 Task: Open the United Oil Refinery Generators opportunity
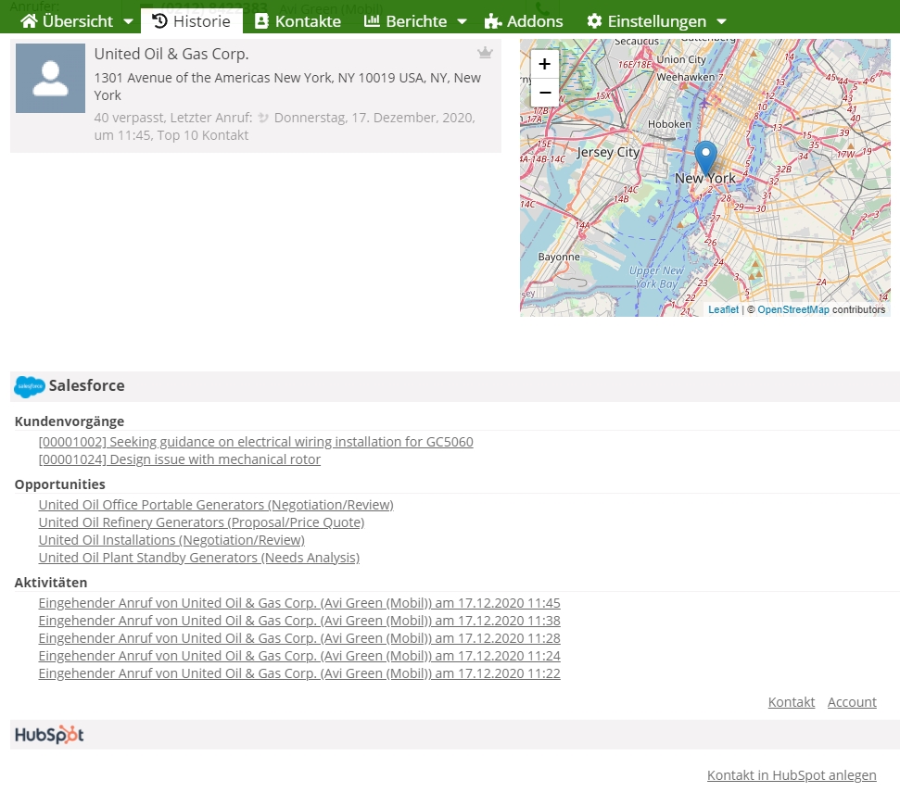[x=201, y=522]
